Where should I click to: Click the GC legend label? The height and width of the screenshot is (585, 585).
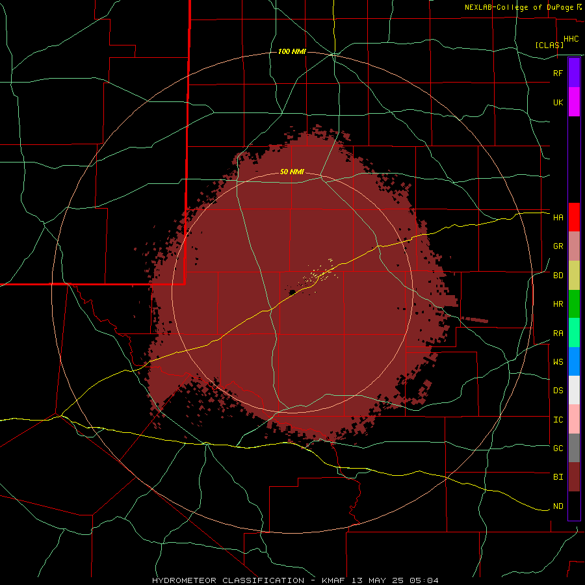point(558,448)
